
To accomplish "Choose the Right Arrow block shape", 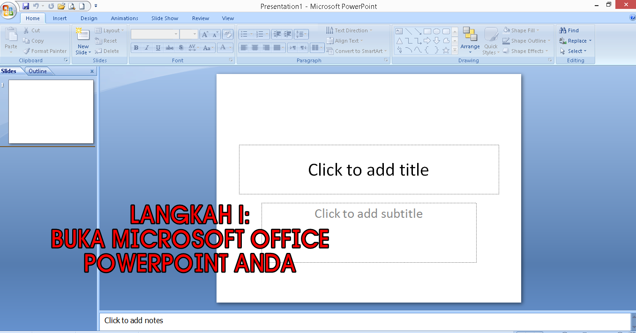I will tap(427, 41).
